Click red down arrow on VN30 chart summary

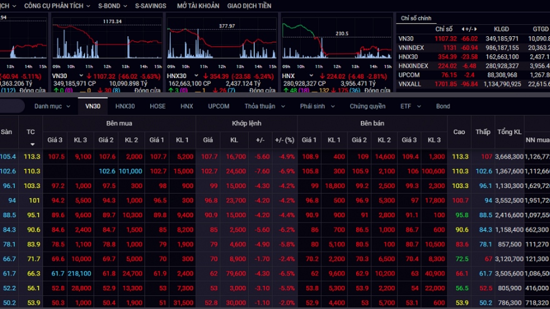pos(89,76)
